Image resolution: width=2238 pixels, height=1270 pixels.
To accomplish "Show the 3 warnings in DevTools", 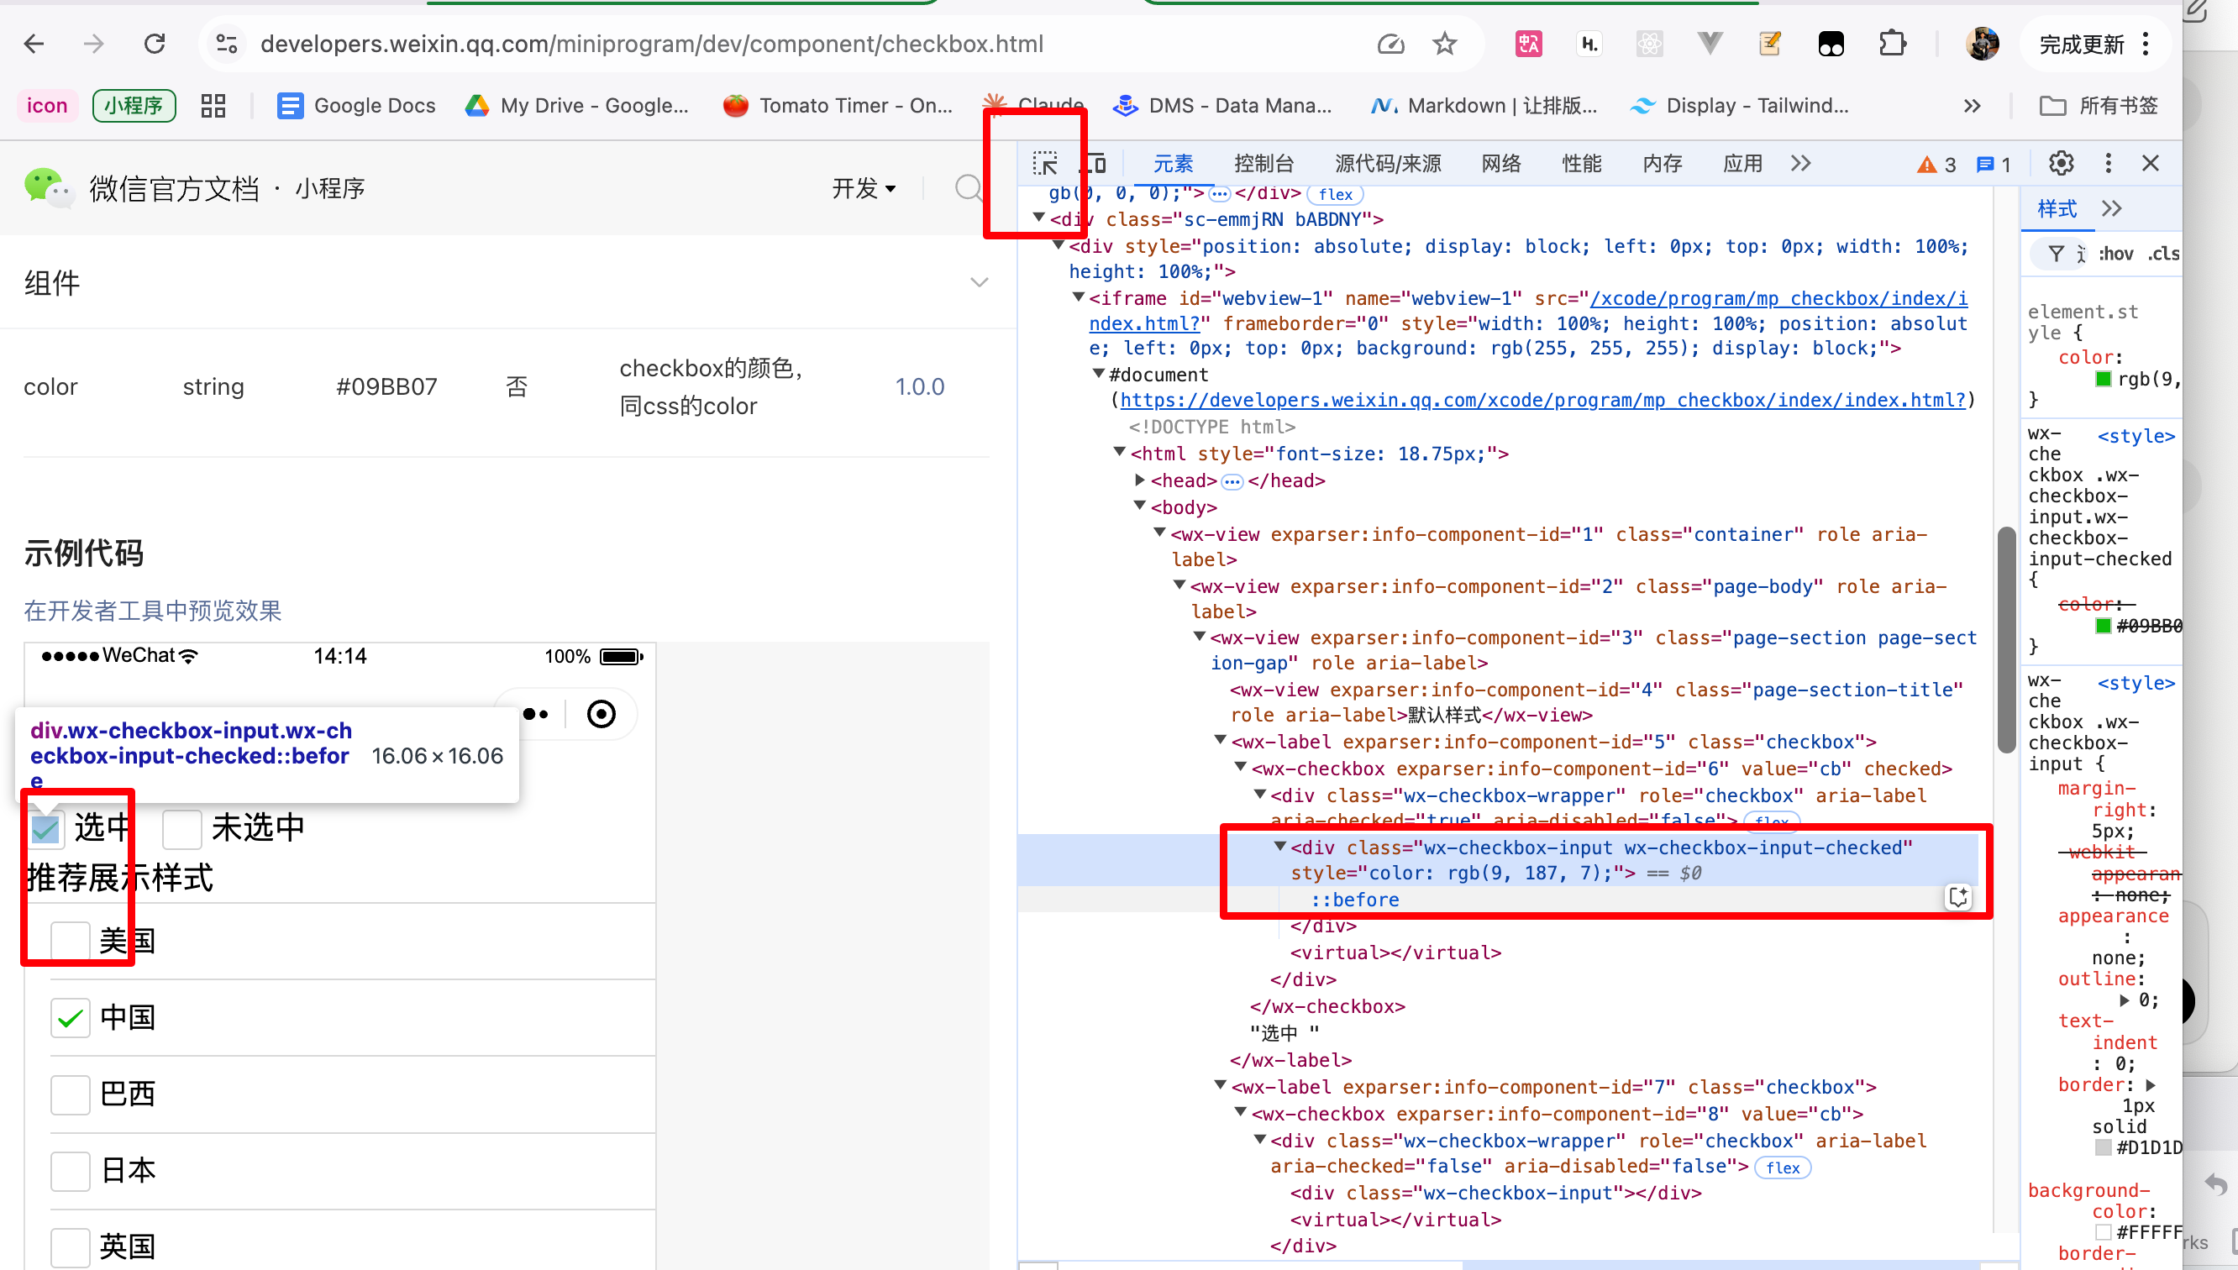I will click(x=1936, y=164).
